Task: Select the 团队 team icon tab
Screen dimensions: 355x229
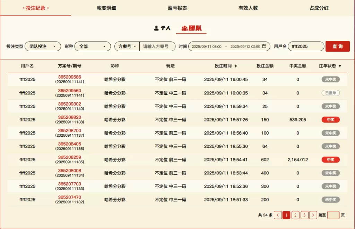Action: [x=191, y=28]
